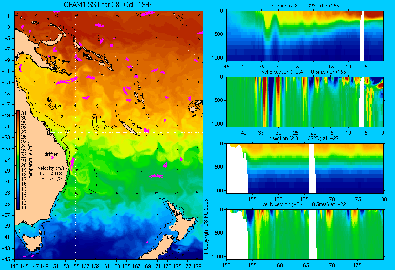Screen dimensions: 395x270
Task: Click the '0.2 0.4 0.8' velocity scale values
Action: pos(50,174)
